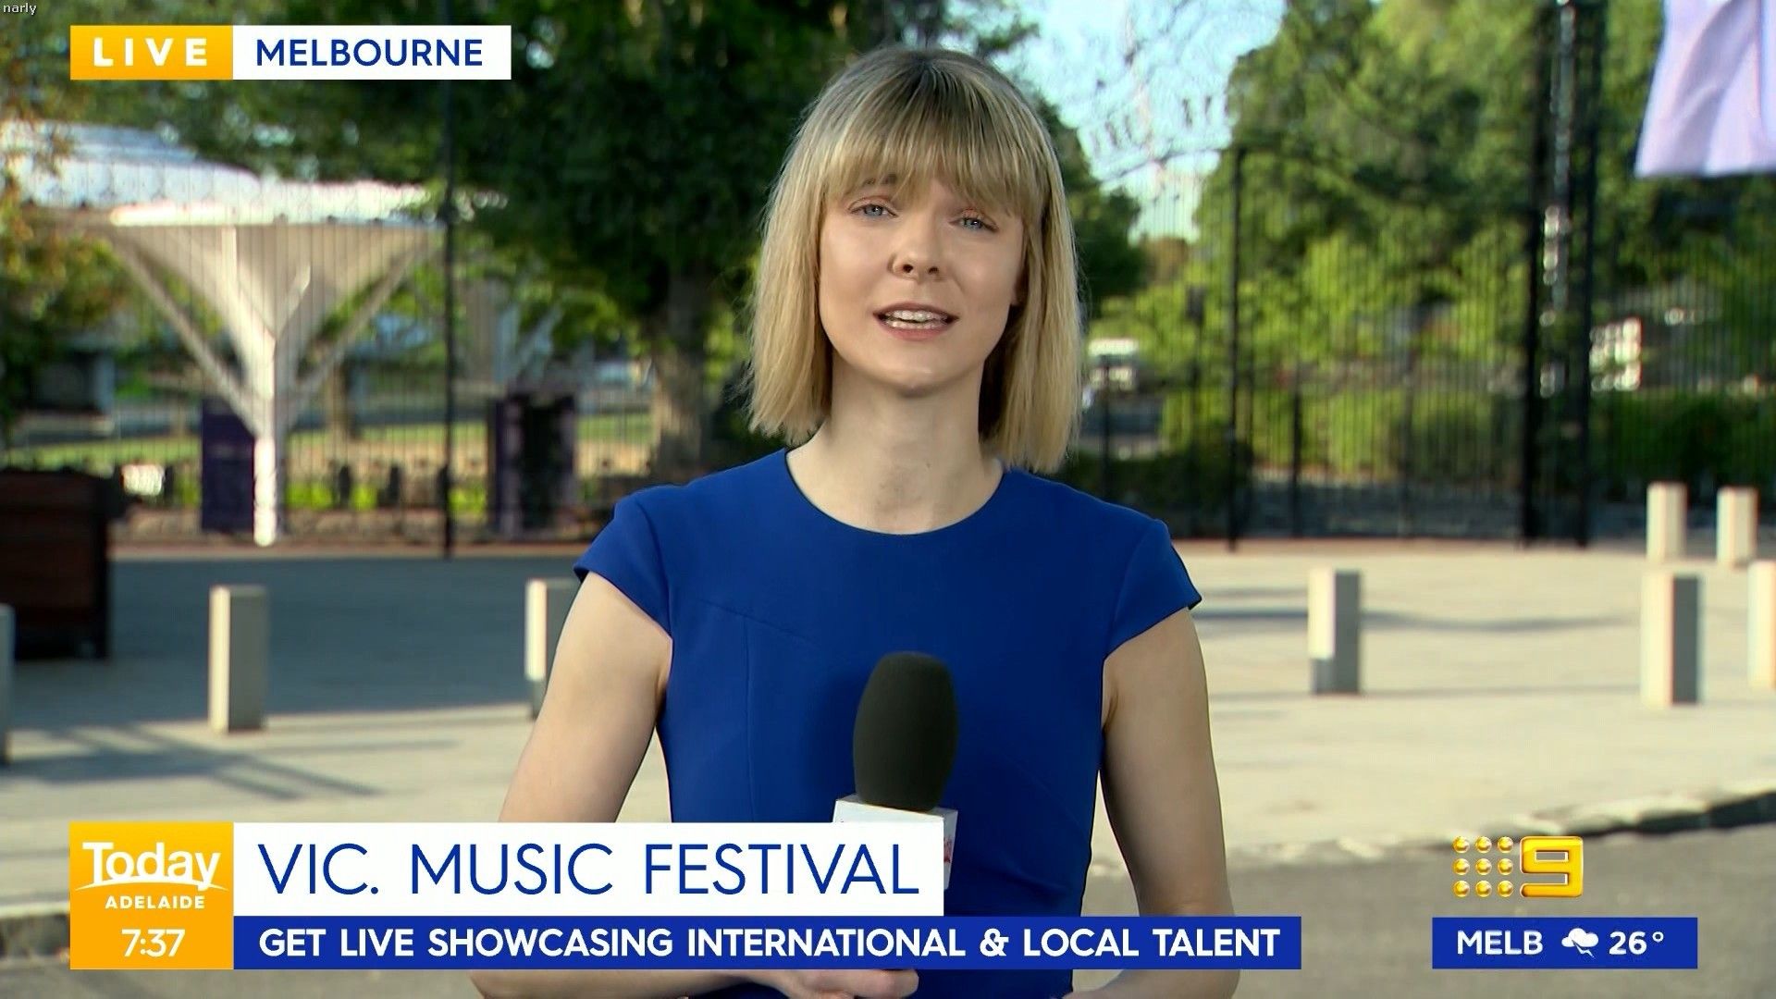Image resolution: width=1776 pixels, height=999 pixels.
Task: Click the Channel 9 logo
Action: pos(1550,867)
